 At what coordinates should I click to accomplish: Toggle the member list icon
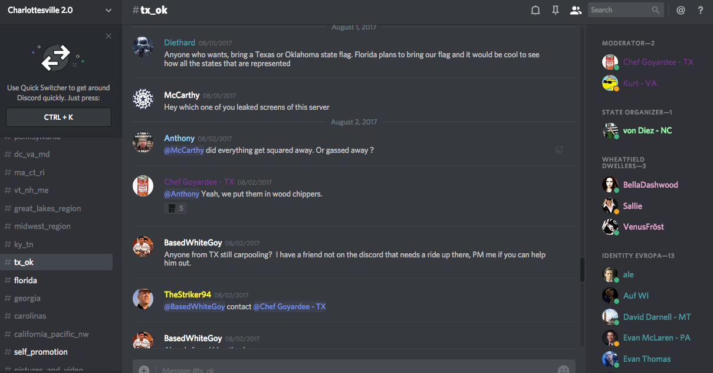click(x=576, y=10)
